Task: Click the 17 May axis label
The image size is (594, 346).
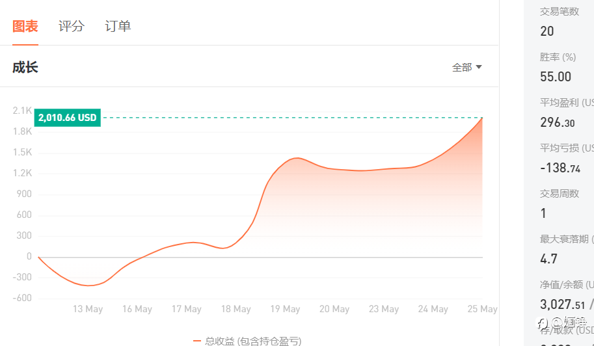Action: click(186, 309)
